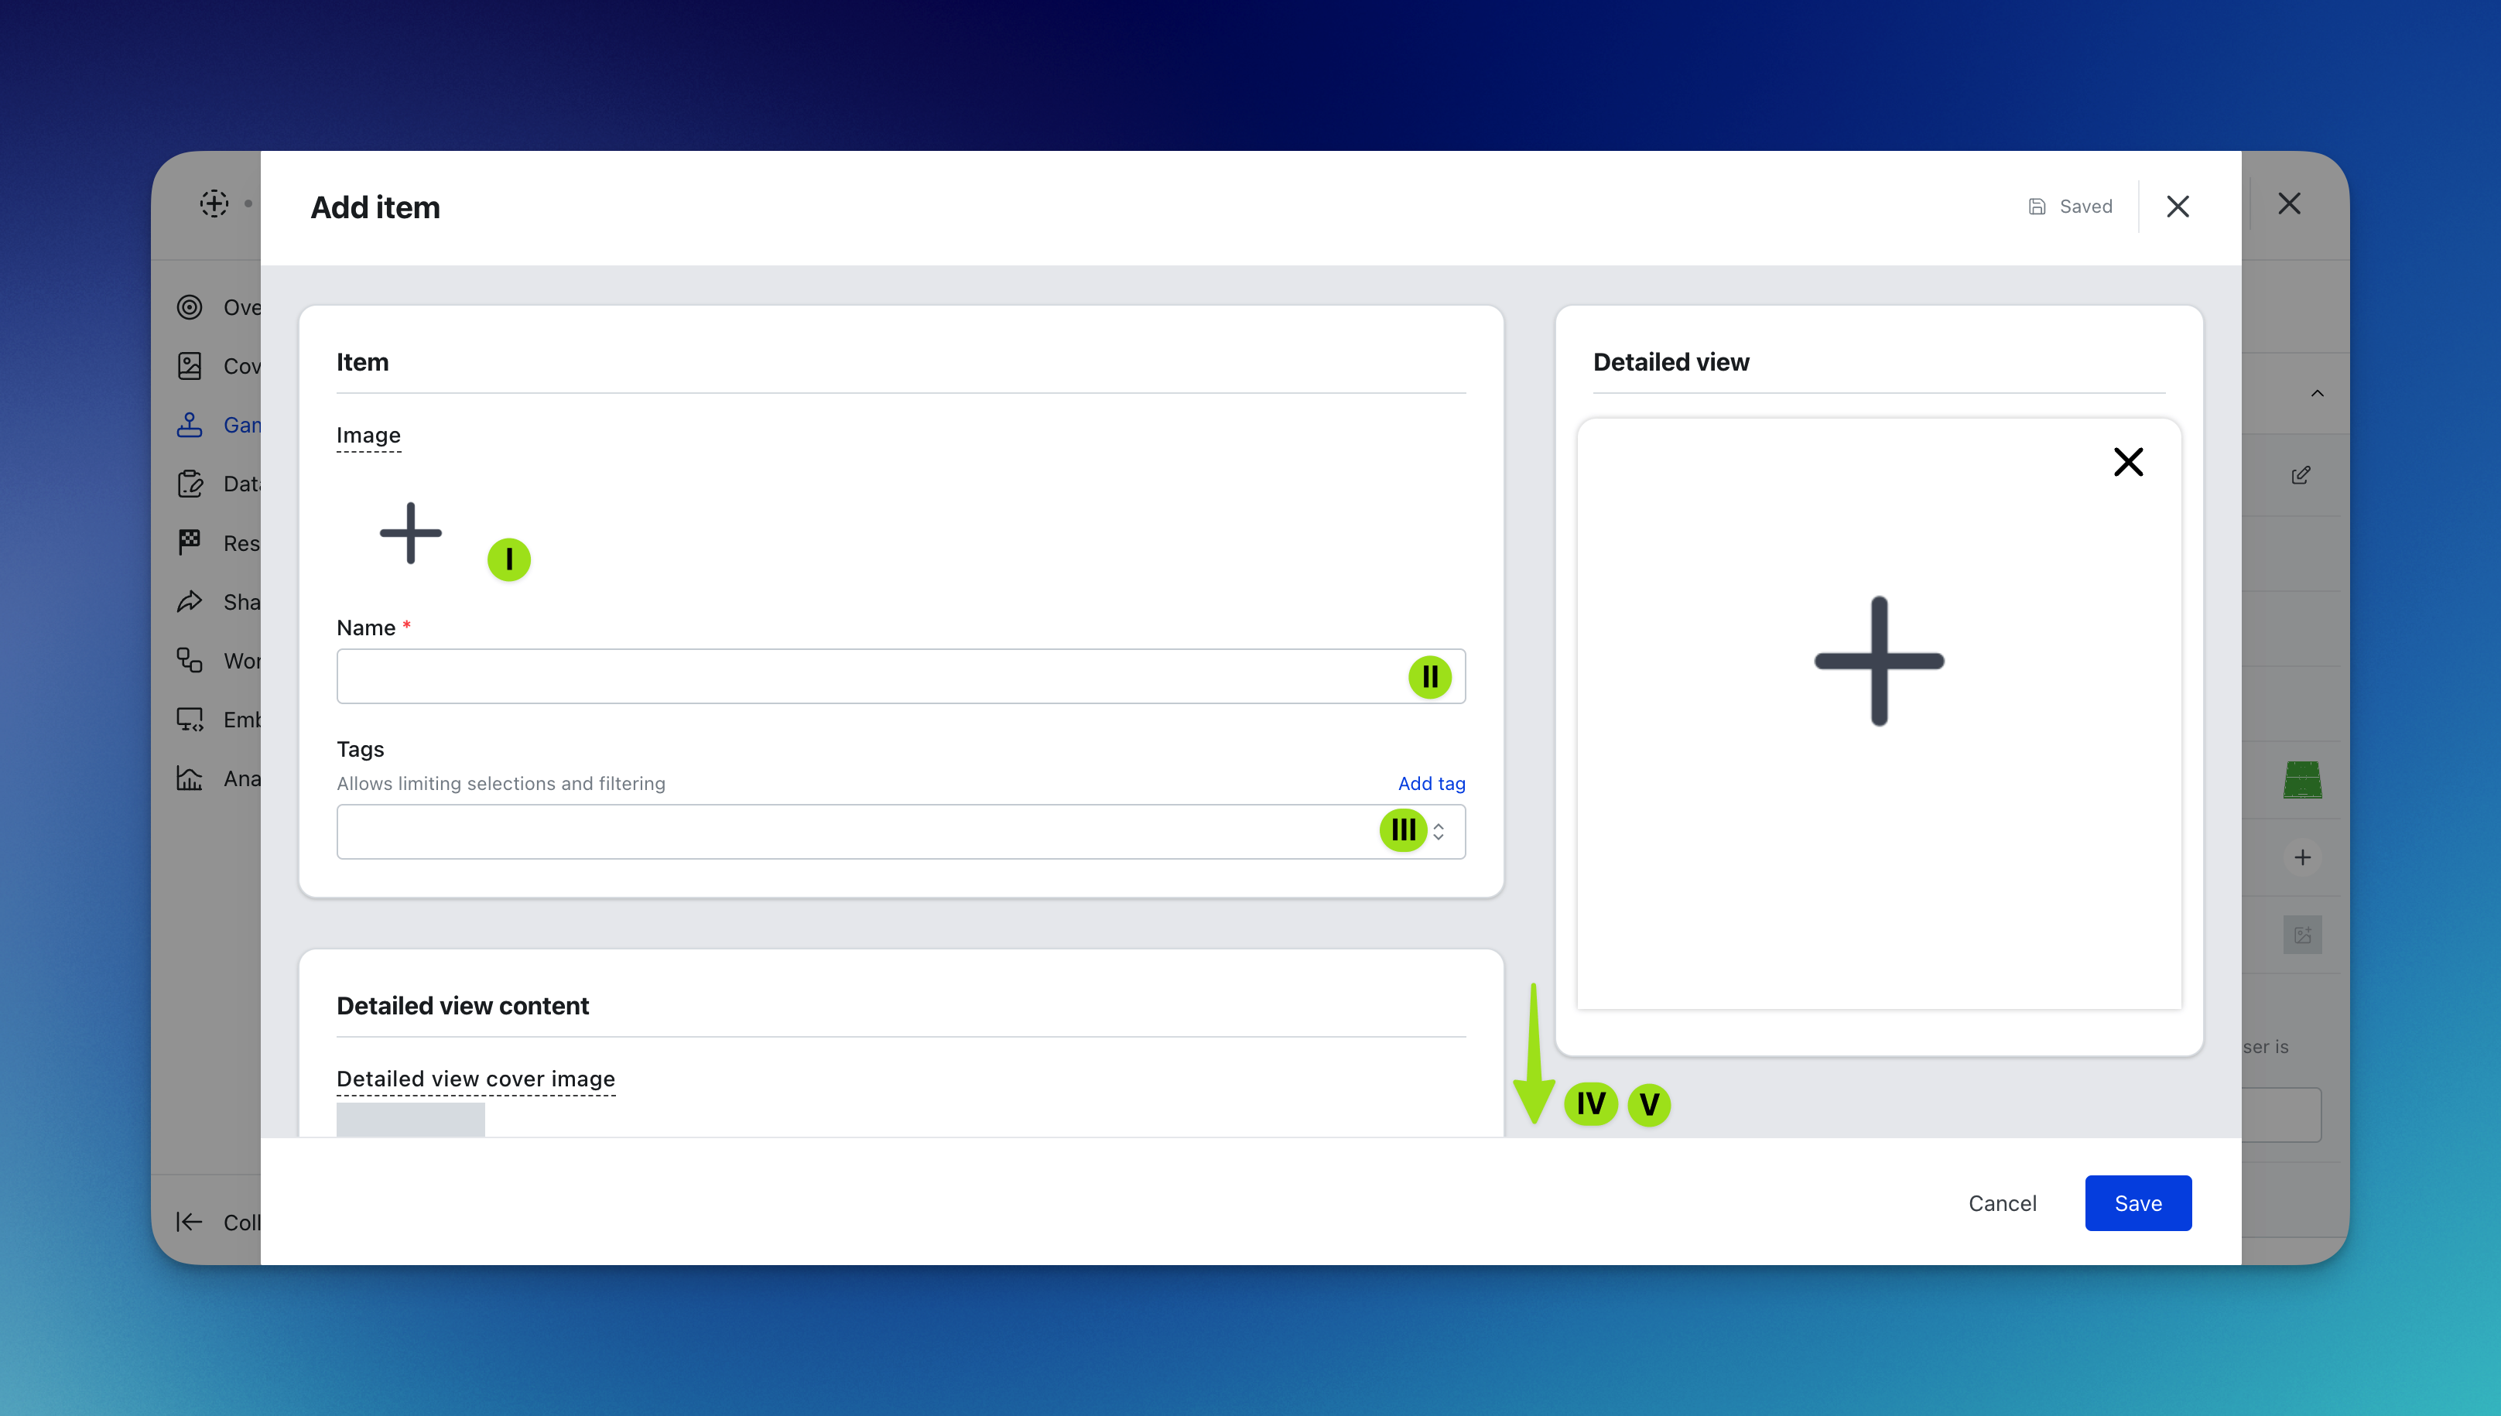Click the Add tag link

pyautogui.click(x=1432, y=783)
